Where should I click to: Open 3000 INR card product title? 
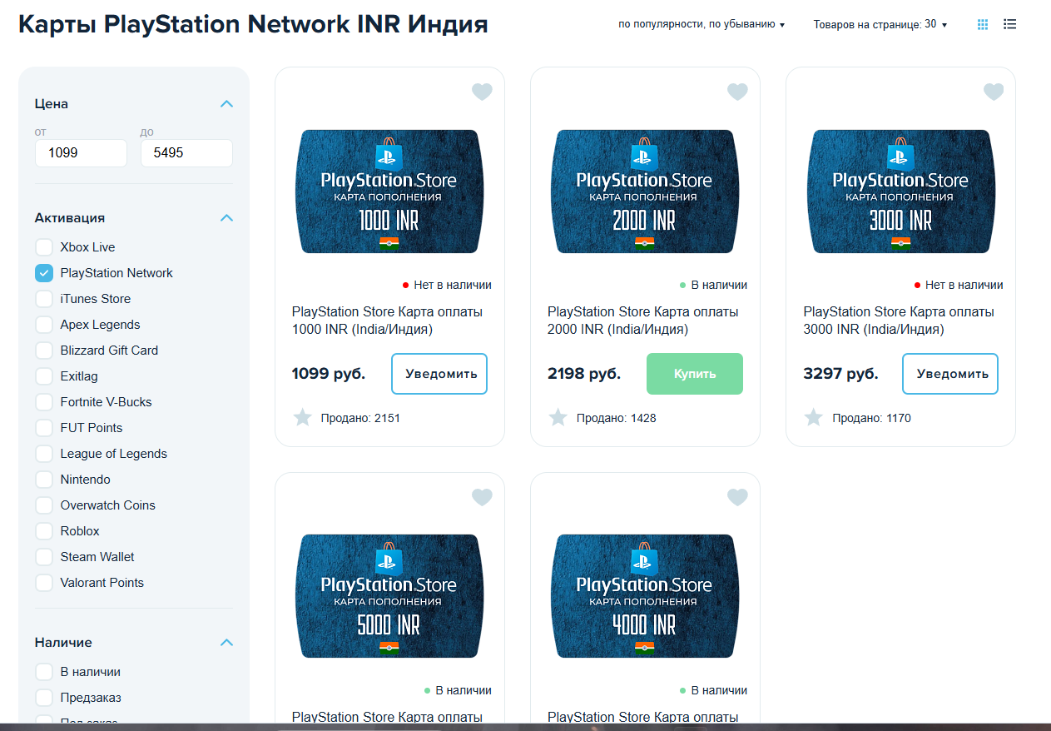tap(899, 321)
